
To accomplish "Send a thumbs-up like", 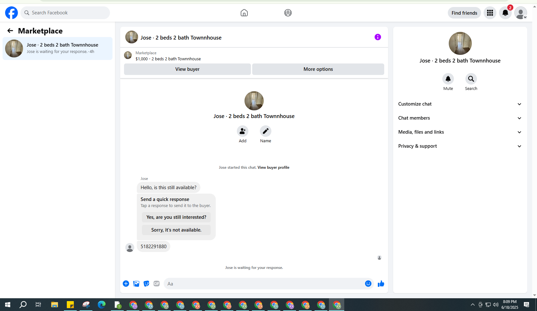I will click(x=381, y=284).
